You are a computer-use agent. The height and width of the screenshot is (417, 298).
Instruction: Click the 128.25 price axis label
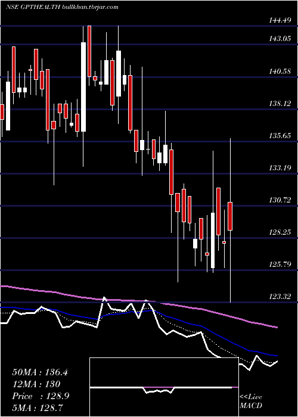(x=279, y=232)
